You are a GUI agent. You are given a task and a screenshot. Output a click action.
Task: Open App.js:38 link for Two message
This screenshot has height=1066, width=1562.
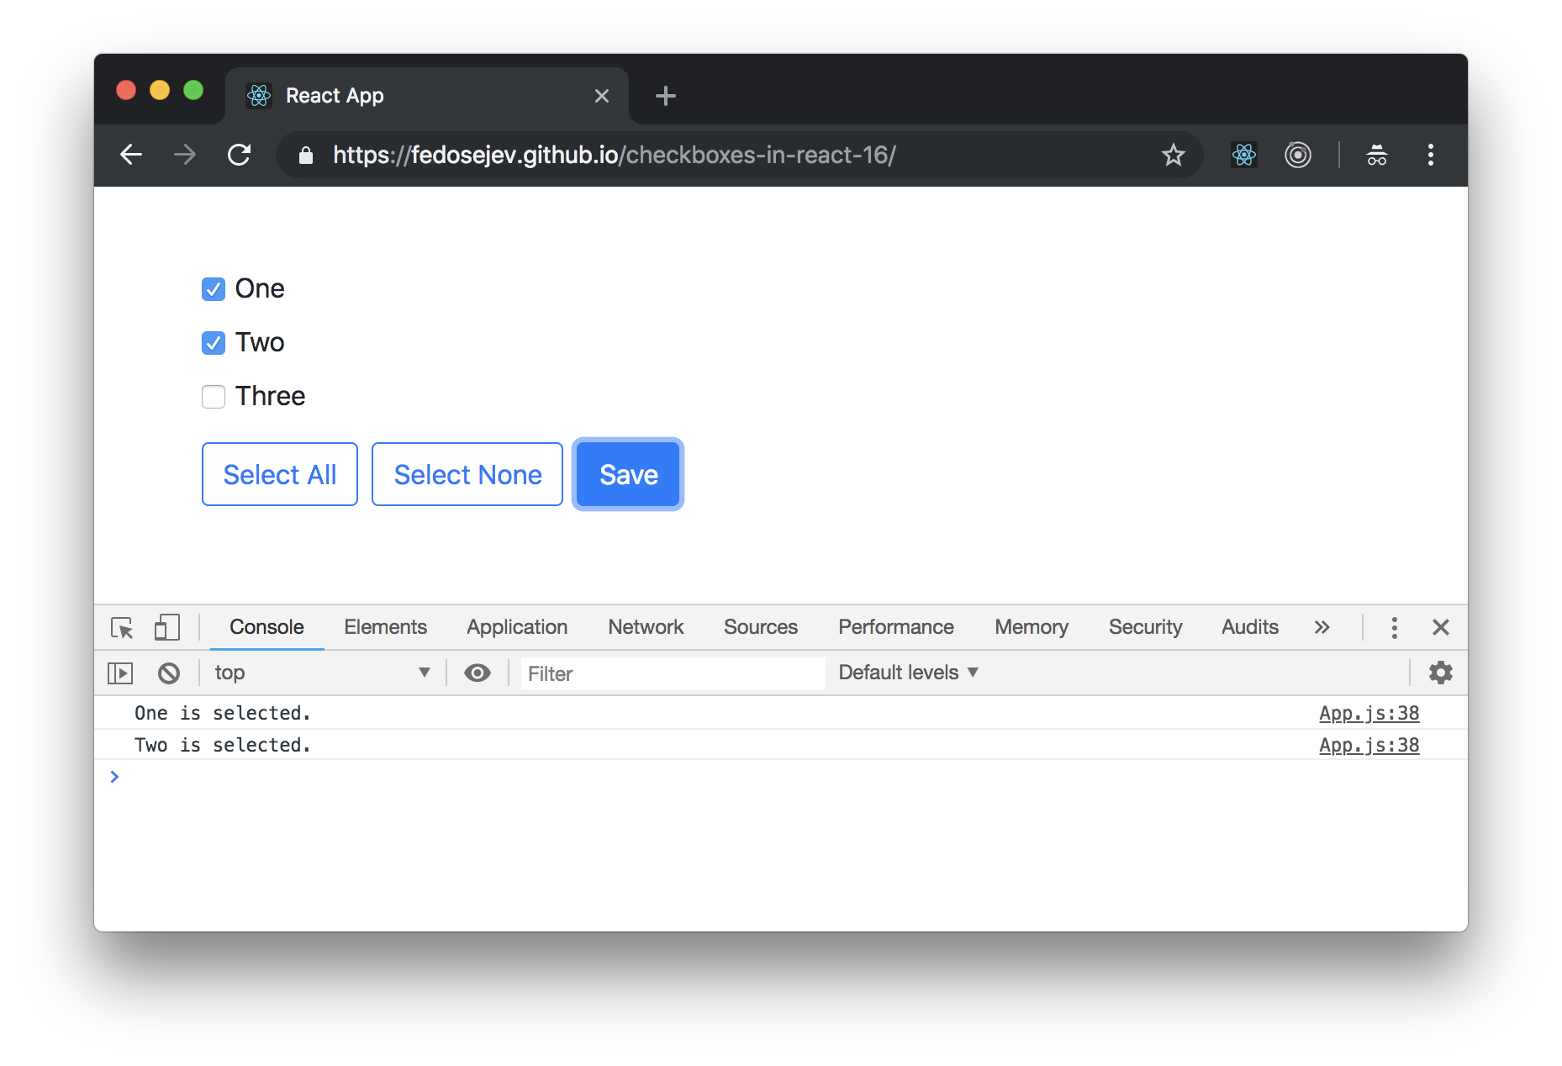tap(1369, 745)
